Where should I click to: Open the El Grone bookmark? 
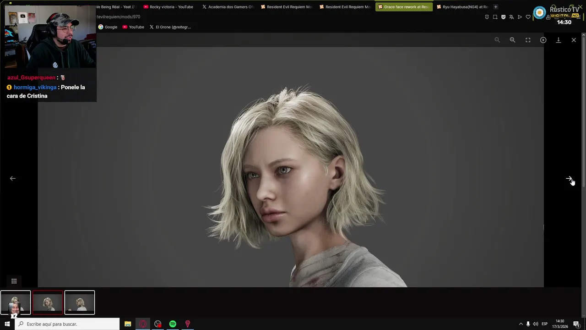170,27
